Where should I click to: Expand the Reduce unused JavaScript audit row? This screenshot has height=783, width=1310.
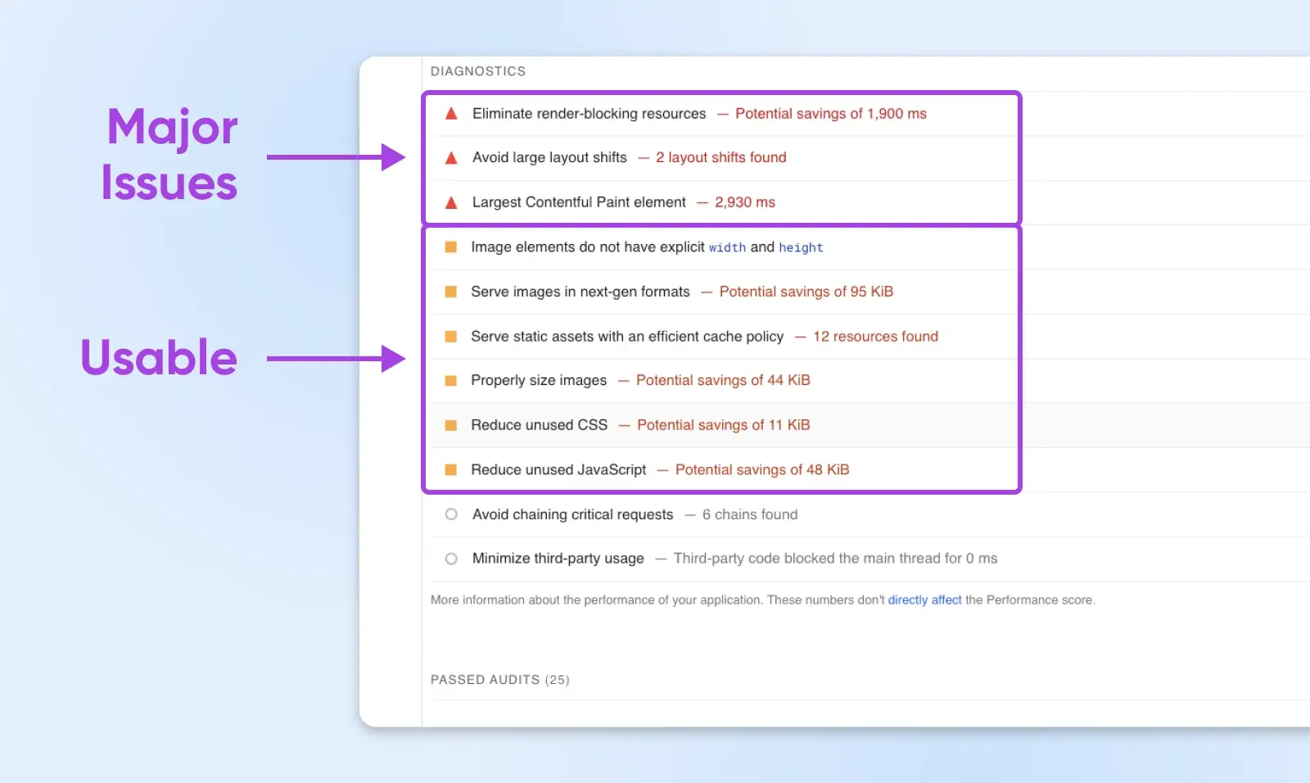(558, 470)
